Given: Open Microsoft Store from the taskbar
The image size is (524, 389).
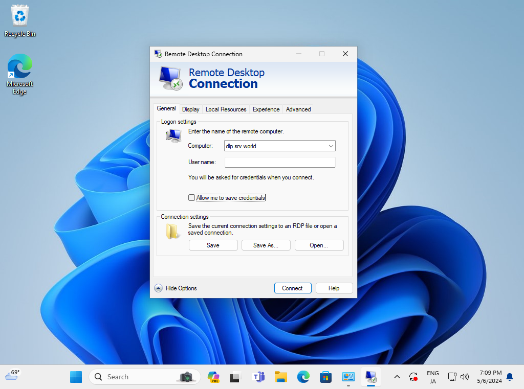Looking at the screenshot, I should 325,377.
